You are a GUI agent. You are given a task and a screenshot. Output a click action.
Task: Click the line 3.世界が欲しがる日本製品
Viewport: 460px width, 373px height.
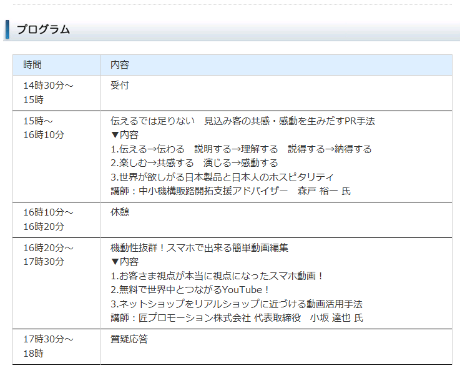[x=222, y=177]
